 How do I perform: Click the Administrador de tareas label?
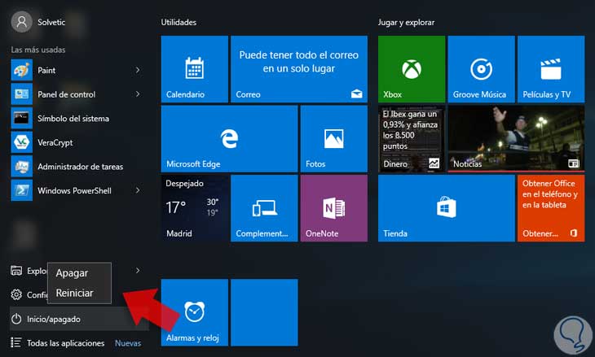click(81, 167)
